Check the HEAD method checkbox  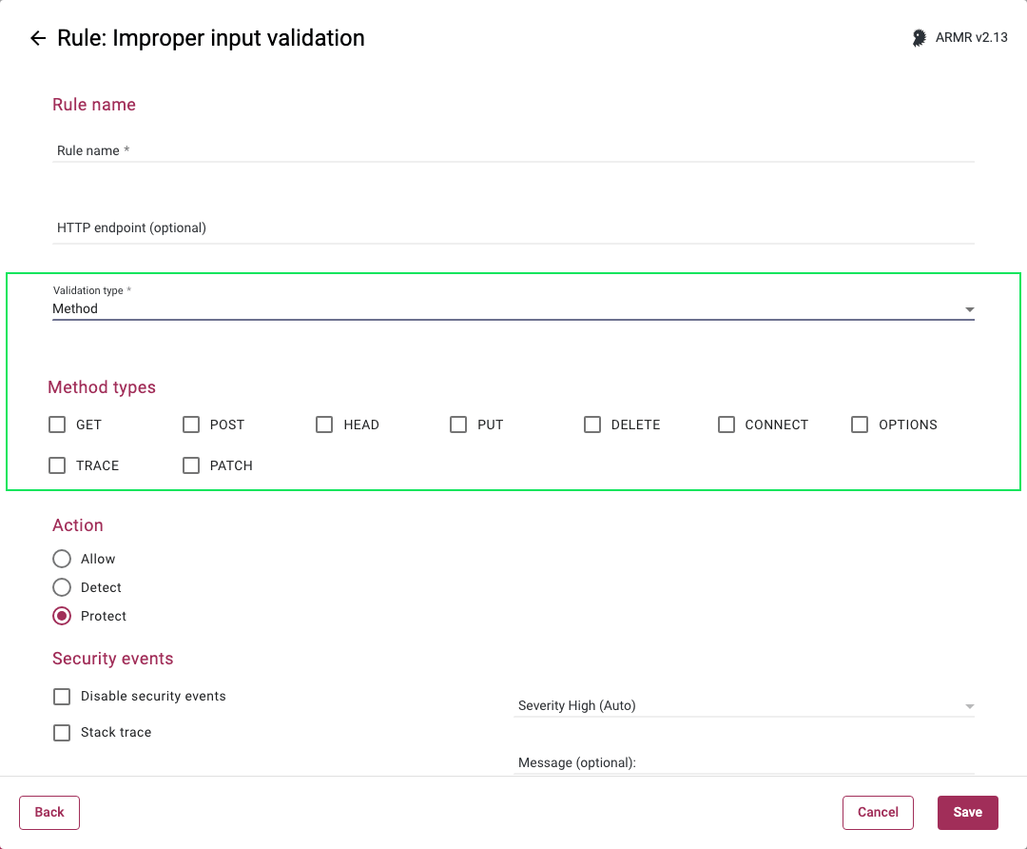coord(324,424)
